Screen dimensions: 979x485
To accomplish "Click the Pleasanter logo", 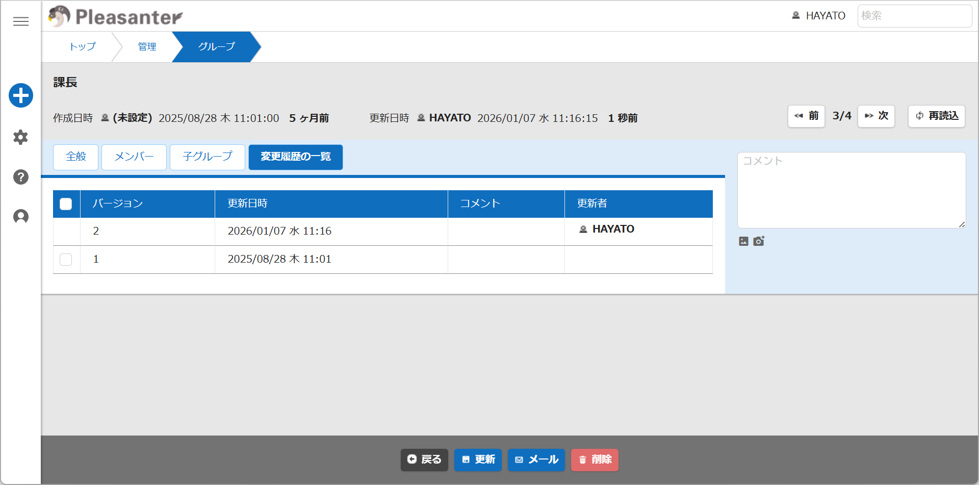I will [x=116, y=16].
